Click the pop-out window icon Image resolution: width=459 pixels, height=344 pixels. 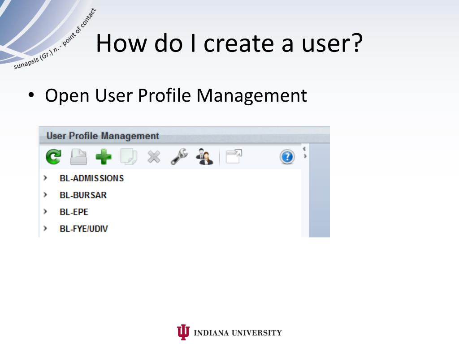(x=234, y=156)
